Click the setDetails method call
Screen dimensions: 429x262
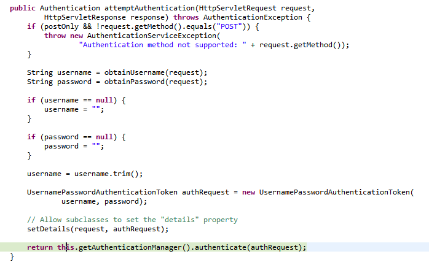click(x=49, y=229)
